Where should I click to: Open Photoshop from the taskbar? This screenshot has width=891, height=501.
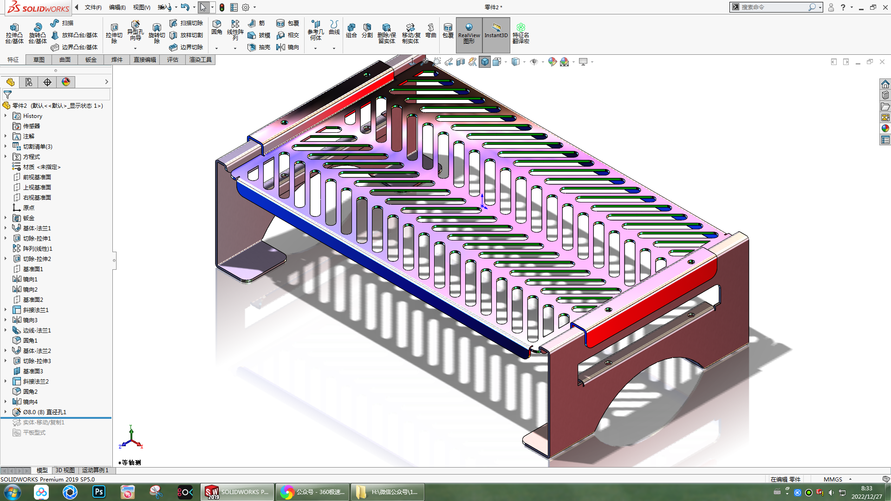tap(99, 492)
